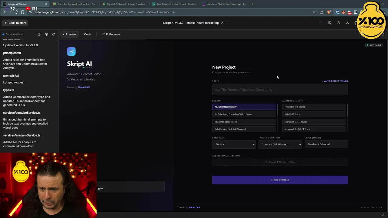Select the Preview tab
The height and width of the screenshot is (218, 388).
tap(70, 34)
